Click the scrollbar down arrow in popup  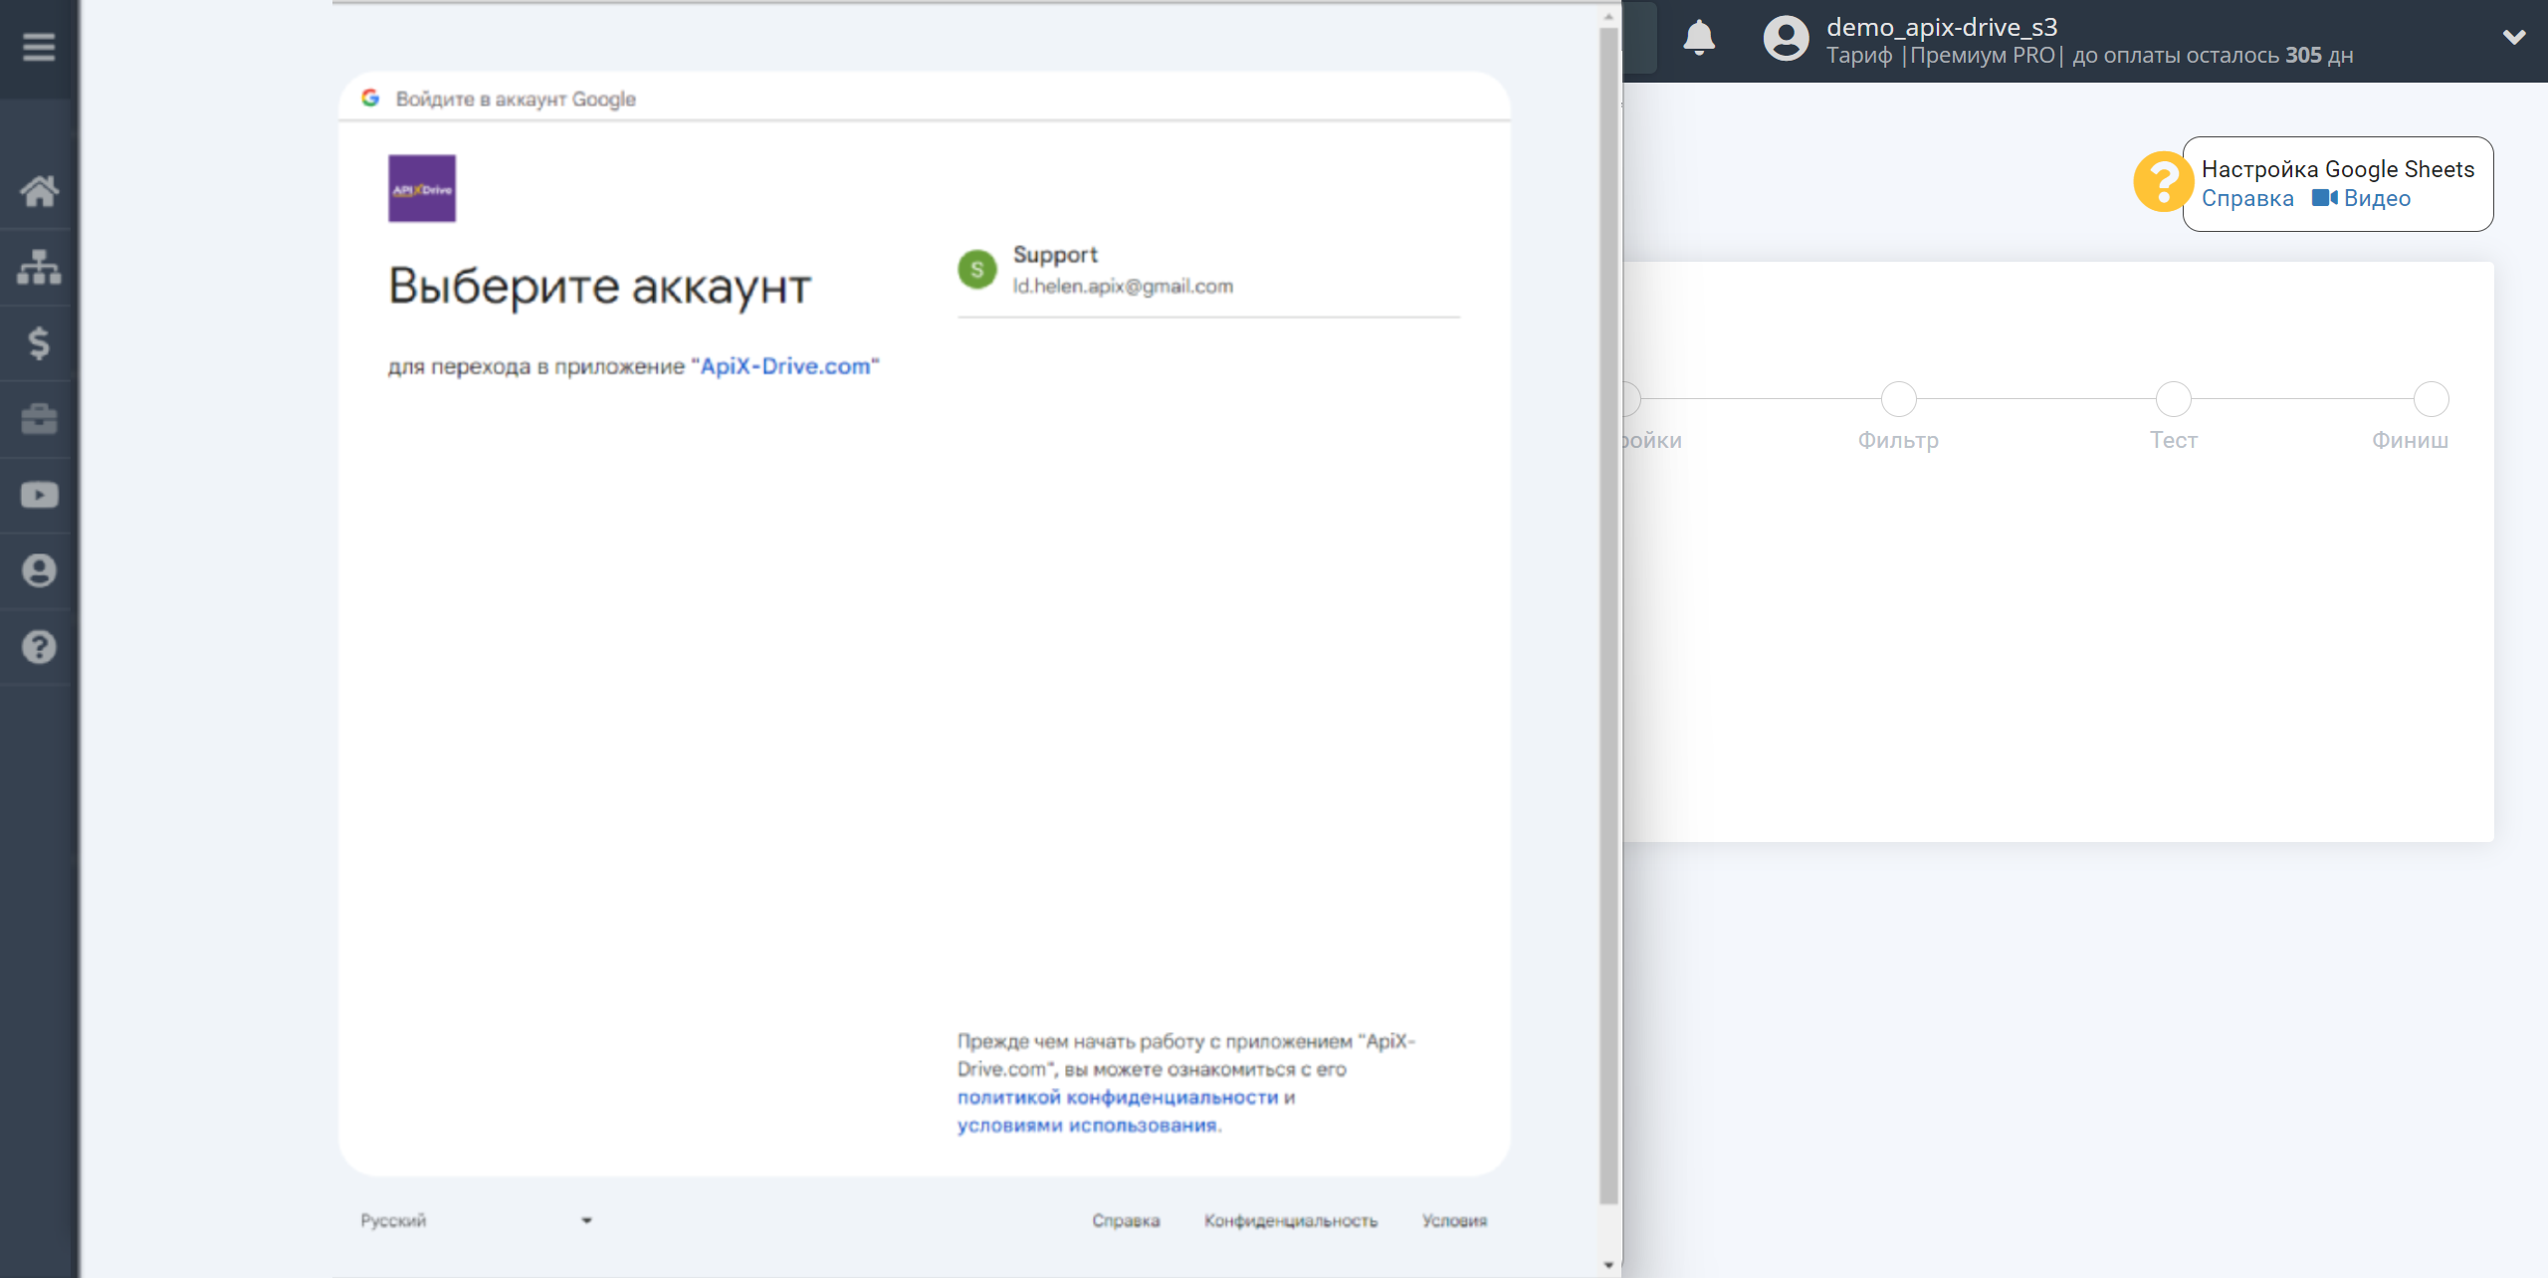point(1608,1265)
